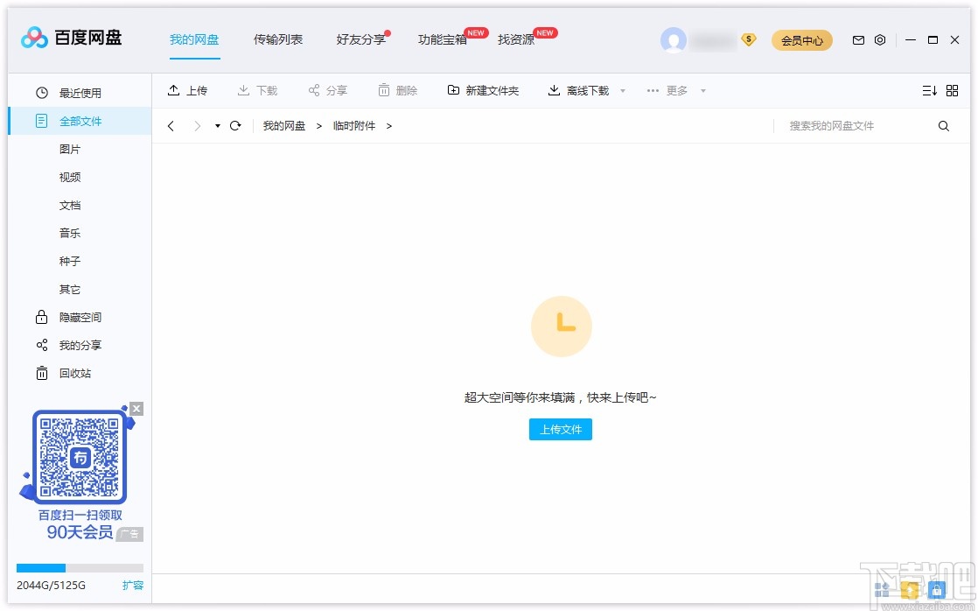
Task: Dismiss the QR code advertisement
Action: (136, 408)
